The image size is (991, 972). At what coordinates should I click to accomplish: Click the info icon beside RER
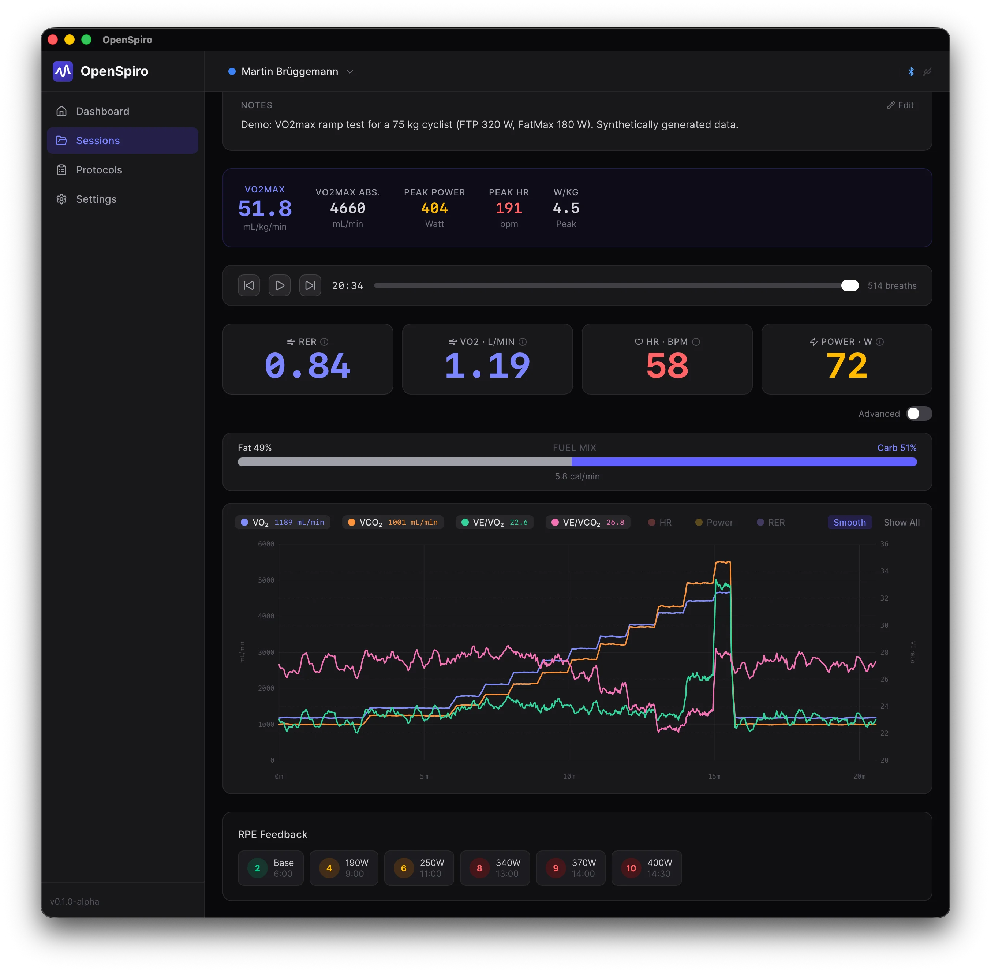(x=325, y=342)
